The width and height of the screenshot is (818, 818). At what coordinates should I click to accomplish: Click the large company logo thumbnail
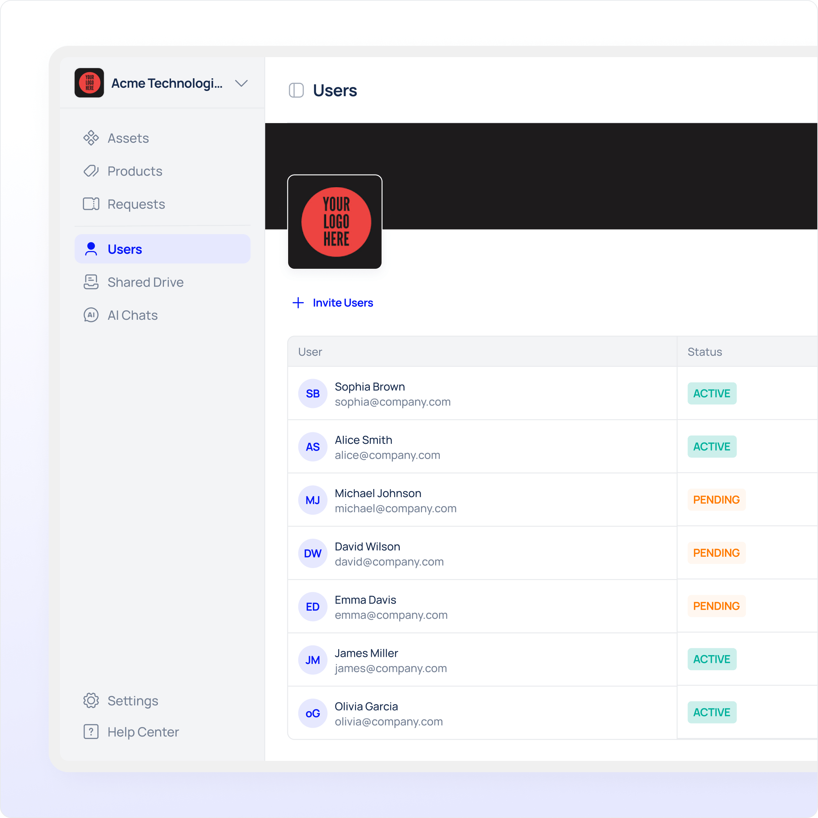[335, 222]
